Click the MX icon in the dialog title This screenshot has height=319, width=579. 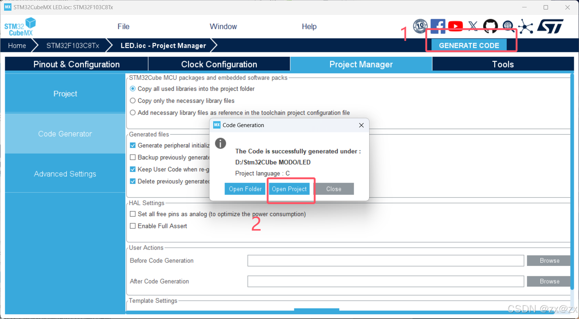coord(217,125)
